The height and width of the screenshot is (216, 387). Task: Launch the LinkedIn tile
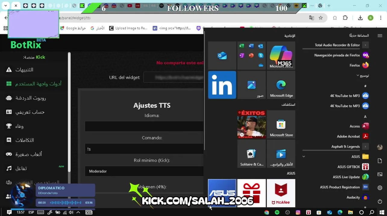pos(222,85)
